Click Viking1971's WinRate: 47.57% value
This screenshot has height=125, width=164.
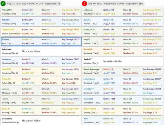[x=49, y=14]
